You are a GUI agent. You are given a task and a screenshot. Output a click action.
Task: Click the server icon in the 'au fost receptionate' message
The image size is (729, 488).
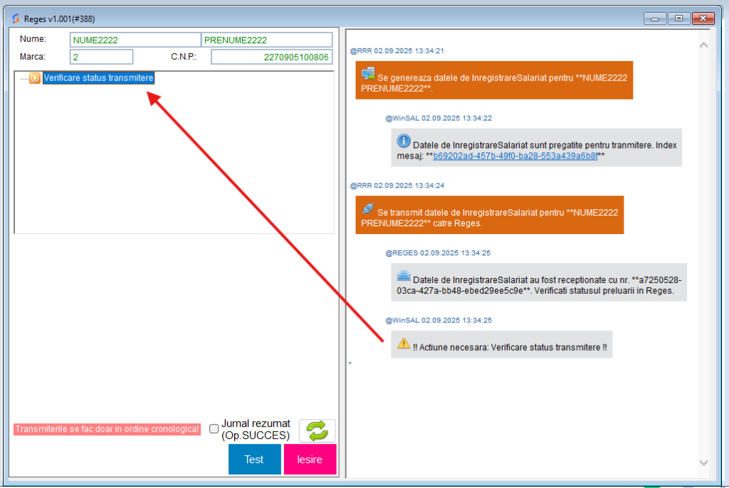[404, 276]
